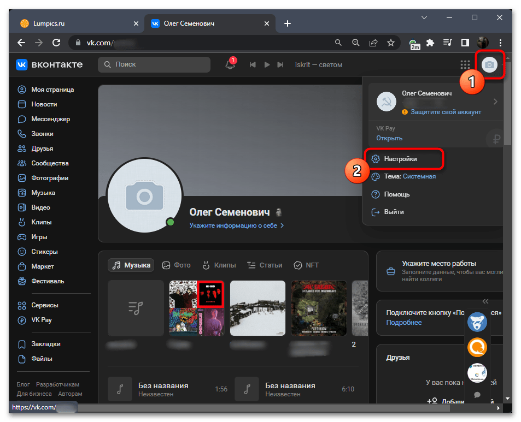Open Клипы in the left sidebar
Image resolution: width=521 pixels, height=422 pixels.
click(x=35, y=222)
